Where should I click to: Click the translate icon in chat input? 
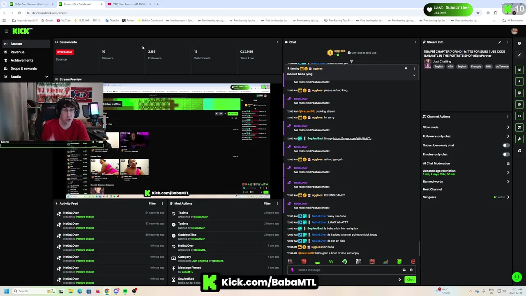click(404, 270)
